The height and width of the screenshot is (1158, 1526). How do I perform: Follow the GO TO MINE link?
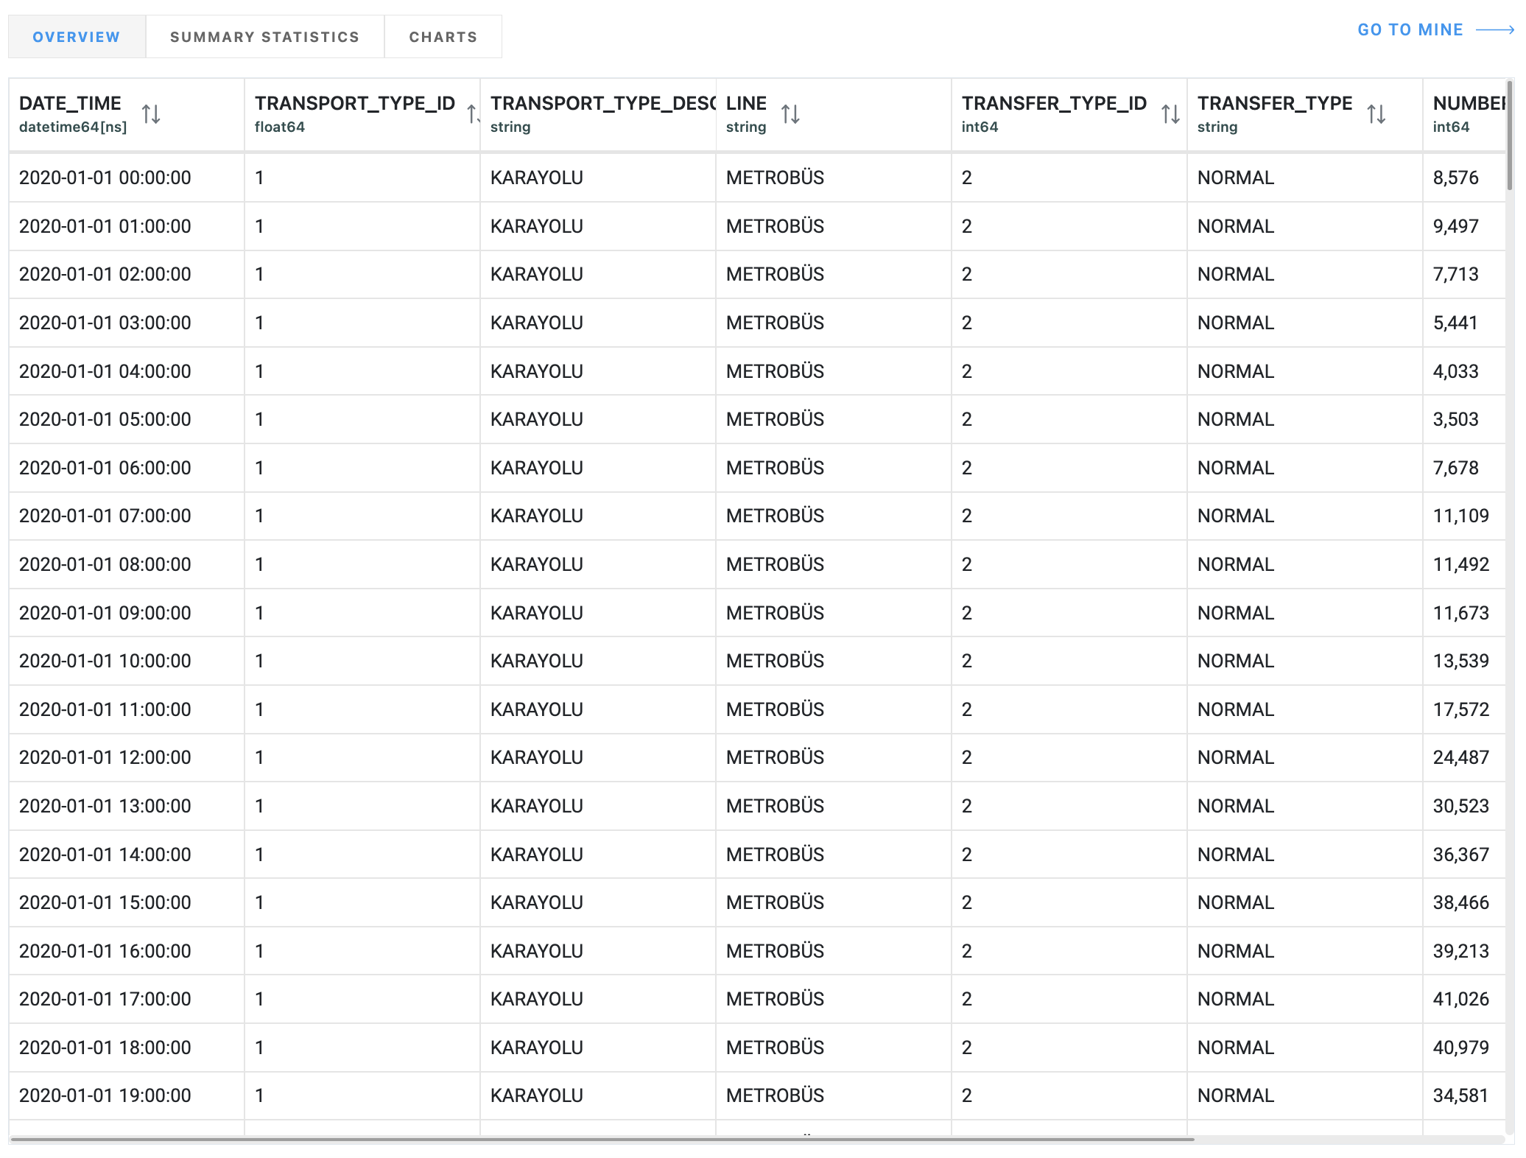pyautogui.click(x=1410, y=30)
